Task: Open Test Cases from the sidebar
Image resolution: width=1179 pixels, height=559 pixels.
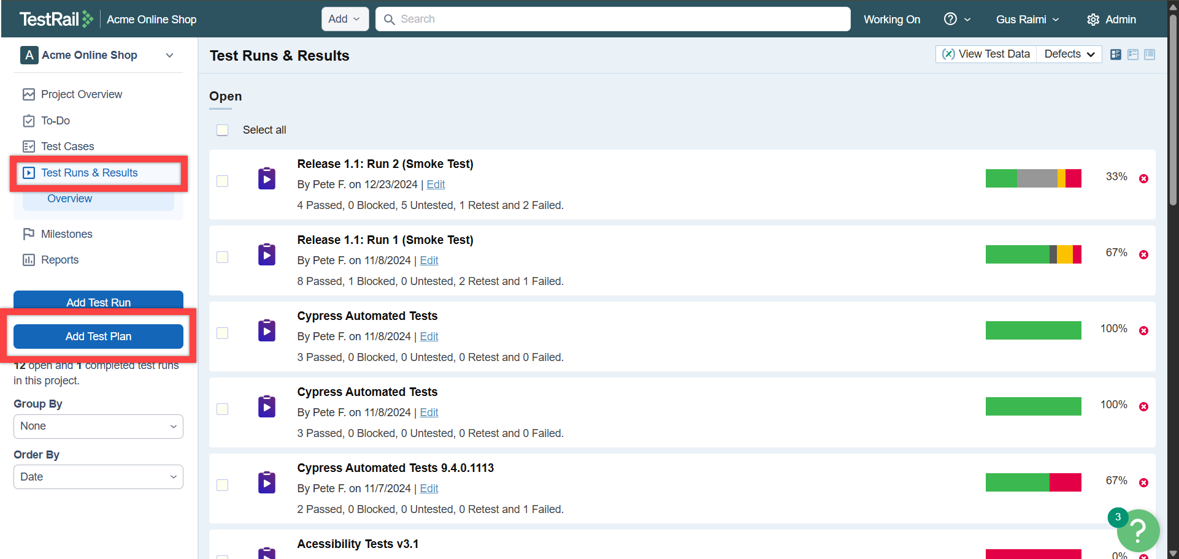Action: coord(67,146)
